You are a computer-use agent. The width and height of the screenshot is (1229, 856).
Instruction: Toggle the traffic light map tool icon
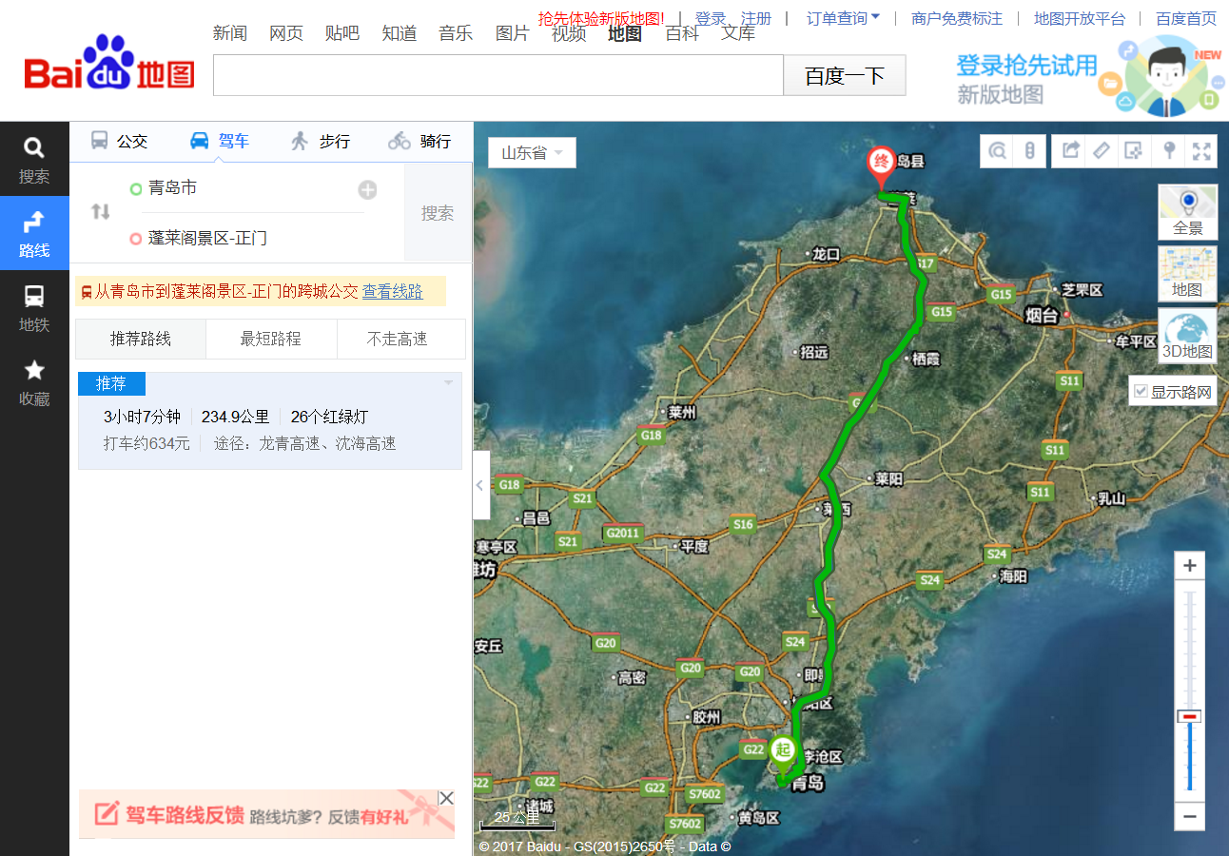[1029, 150]
